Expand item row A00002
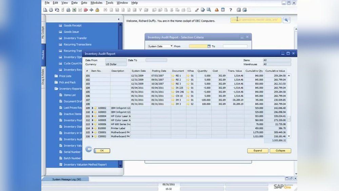The image size is (339, 191). [93, 108]
